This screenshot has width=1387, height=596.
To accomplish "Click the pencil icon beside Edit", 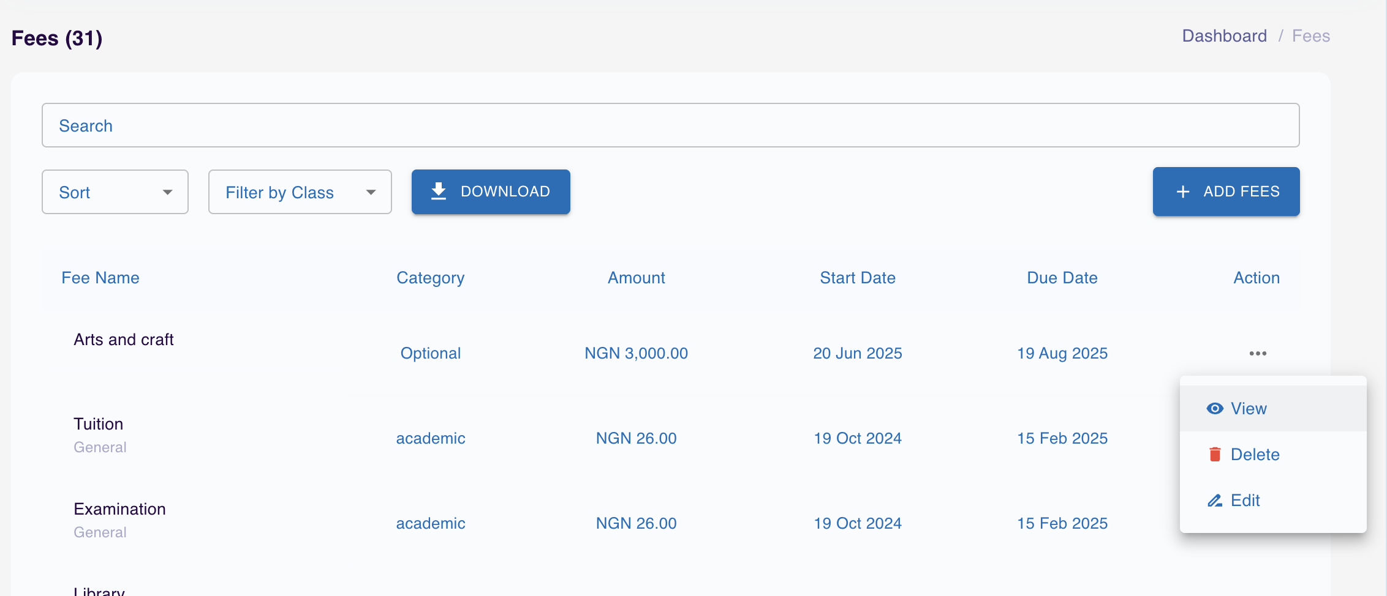I will click(x=1215, y=501).
